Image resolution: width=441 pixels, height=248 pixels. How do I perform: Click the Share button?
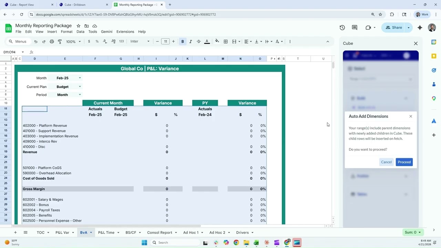[x=393, y=28]
